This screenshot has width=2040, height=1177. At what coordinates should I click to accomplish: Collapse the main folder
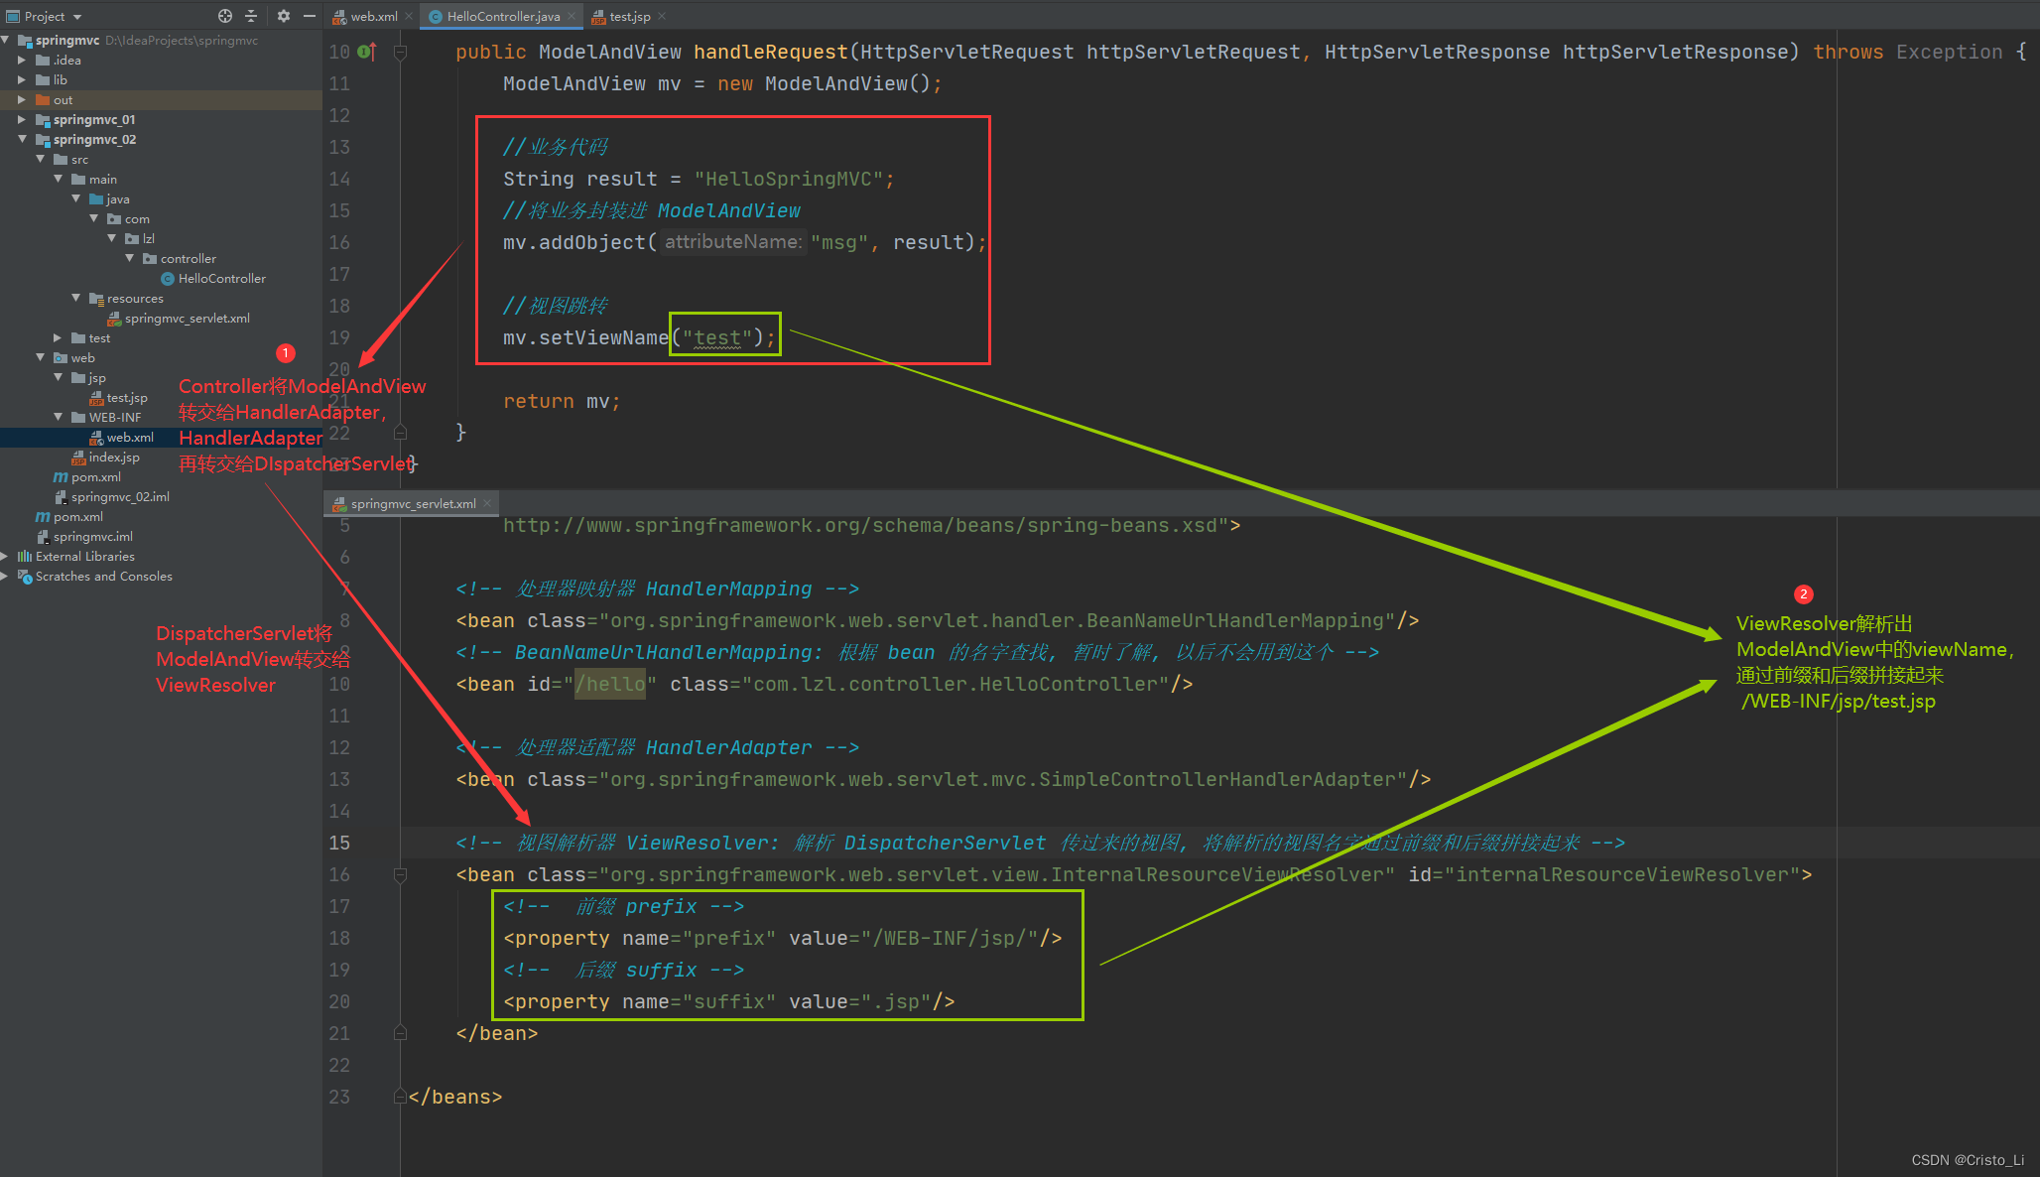(x=58, y=179)
